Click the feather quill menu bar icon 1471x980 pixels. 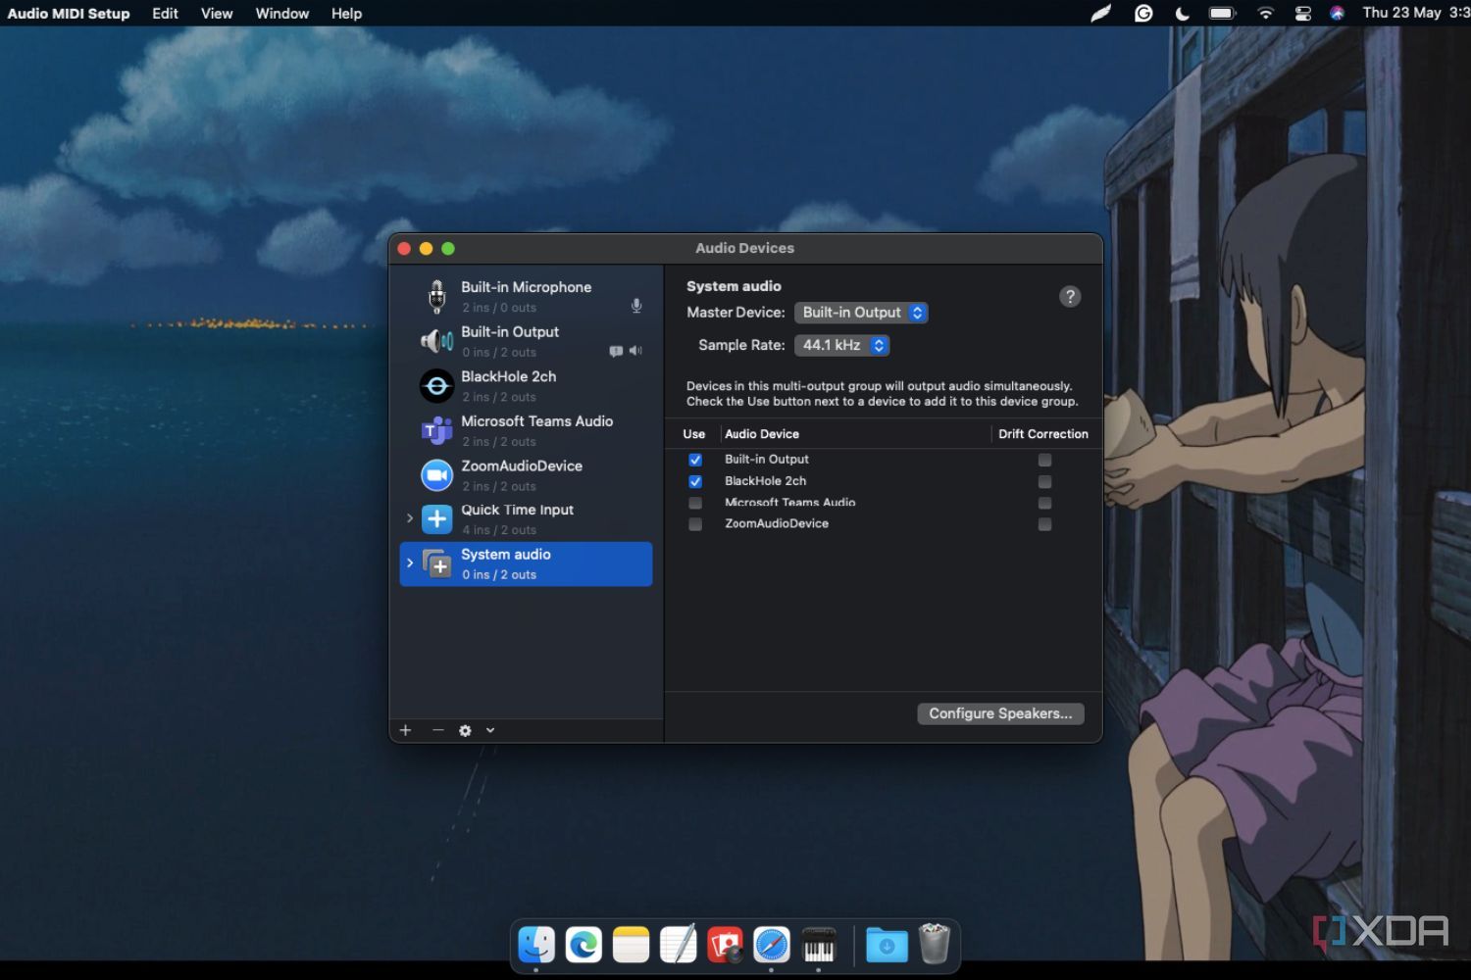(x=1101, y=13)
